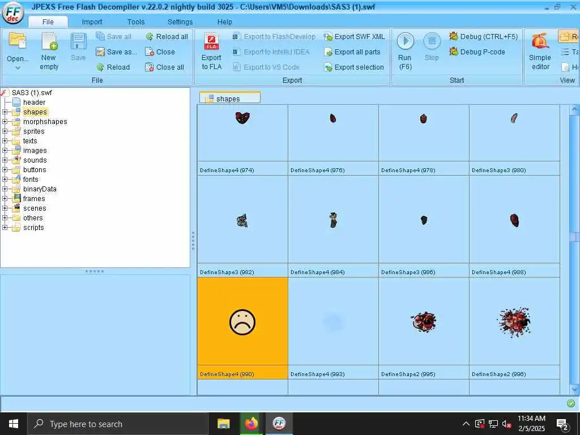Click Export SWF XML
580x435 pixels.
coord(354,37)
